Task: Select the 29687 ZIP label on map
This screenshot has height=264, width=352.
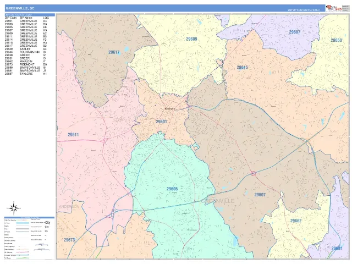Action: [x=295, y=32]
